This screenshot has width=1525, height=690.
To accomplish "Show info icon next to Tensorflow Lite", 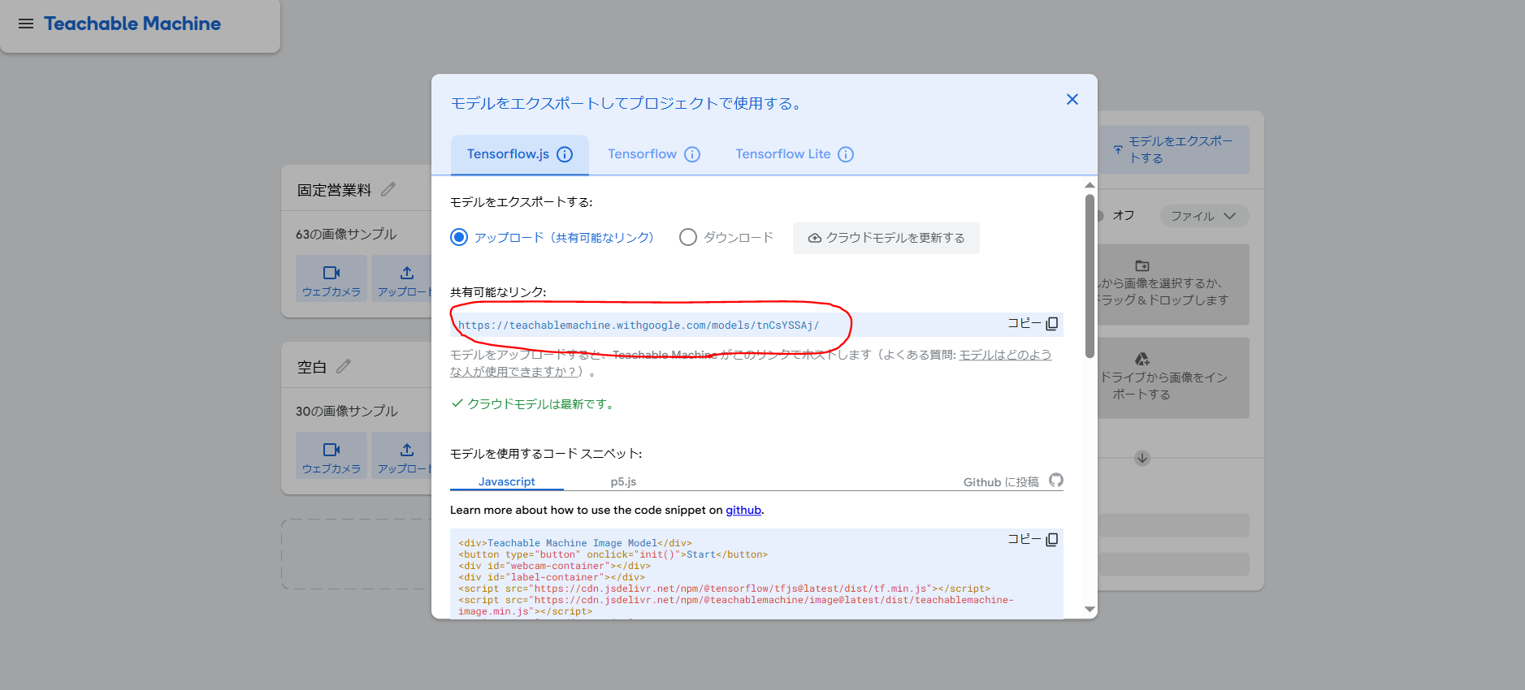I will point(846,154).
